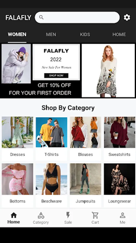The width and height of the screenshot is (136, 243).
Task: Open the Beachware category
Action: click(52, 185)
